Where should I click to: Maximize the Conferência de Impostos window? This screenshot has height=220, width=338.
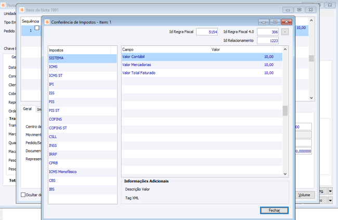[x=275, y=22]
